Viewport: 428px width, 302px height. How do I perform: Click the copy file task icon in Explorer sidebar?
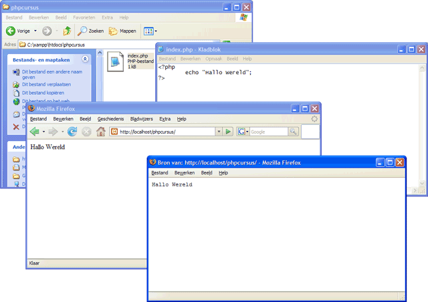(16, 93)
